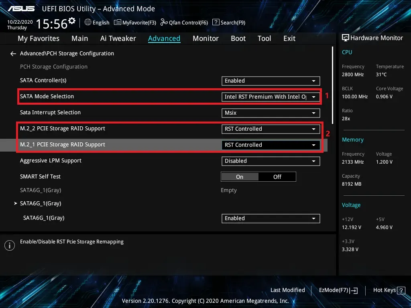Click the info icon near the help text
411x308 pixels.
[x=9, y=245]
